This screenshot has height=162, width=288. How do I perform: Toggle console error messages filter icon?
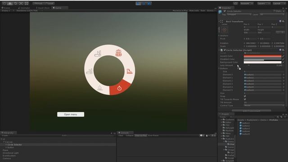coord(213,135)
